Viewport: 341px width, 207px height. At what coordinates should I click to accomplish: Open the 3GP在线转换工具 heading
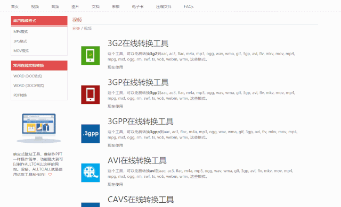(x=138, y=82)
